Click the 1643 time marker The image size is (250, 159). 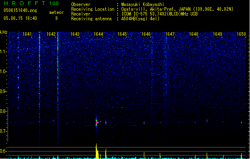(75, 34)
